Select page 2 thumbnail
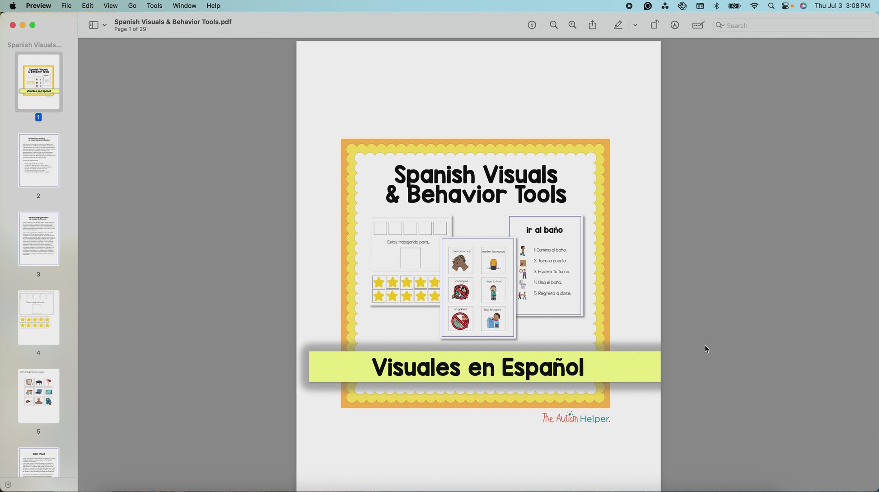This screenshot has height=492, width=879. [x=38, y=160]
